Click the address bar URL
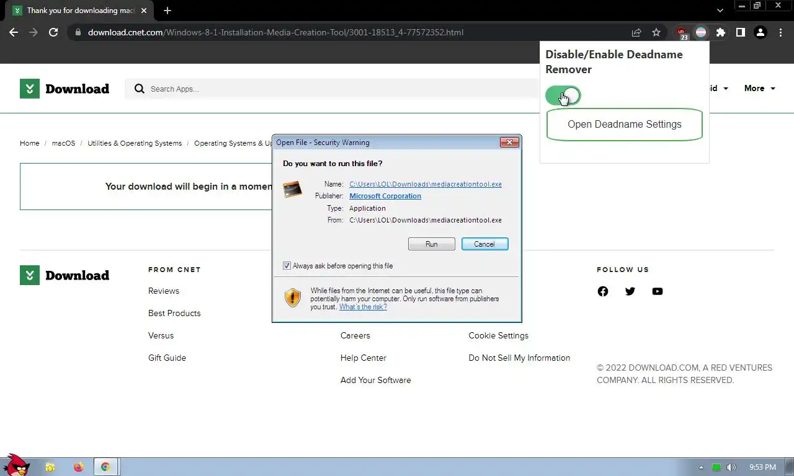 (x=275, y=32)
